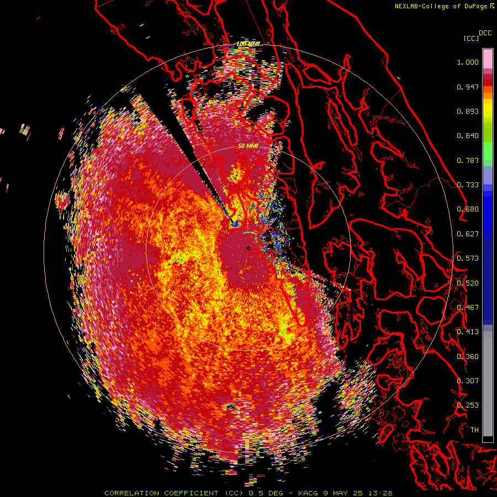Click the 0.680 color scale value

(468, 209)
